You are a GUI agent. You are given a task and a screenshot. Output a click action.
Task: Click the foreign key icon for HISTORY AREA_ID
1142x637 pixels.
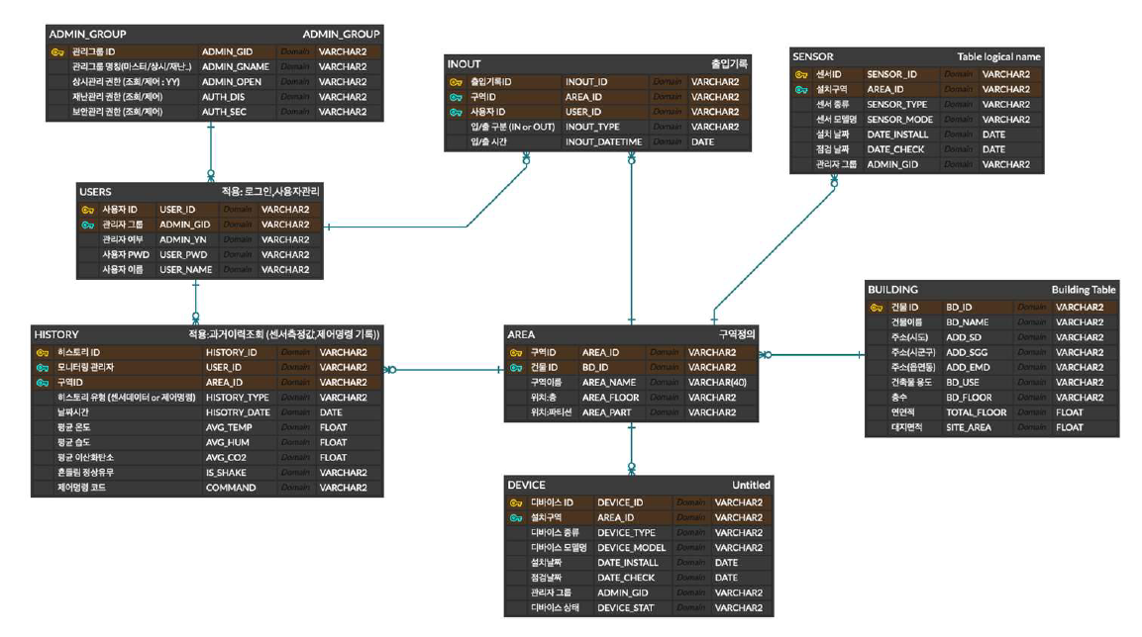pos(43,383)
